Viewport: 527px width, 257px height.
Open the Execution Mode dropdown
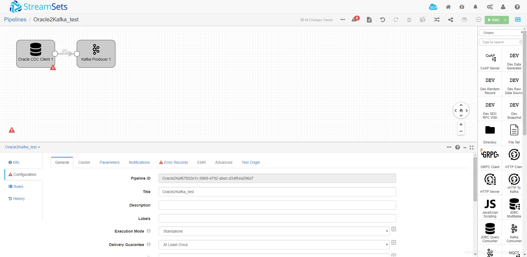coord(274,231)
